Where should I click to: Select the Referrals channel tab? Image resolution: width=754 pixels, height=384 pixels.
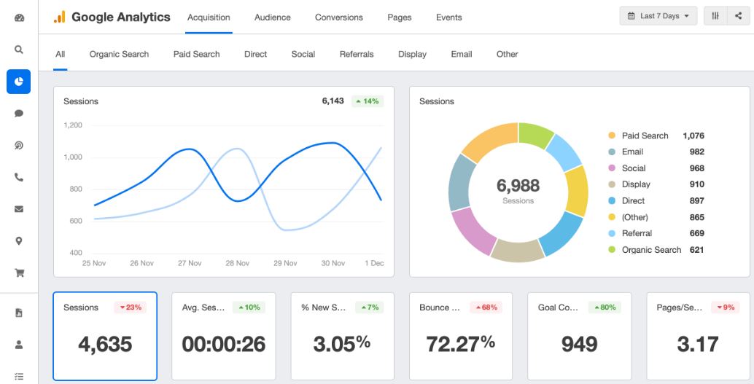click(x=357, y=55)
